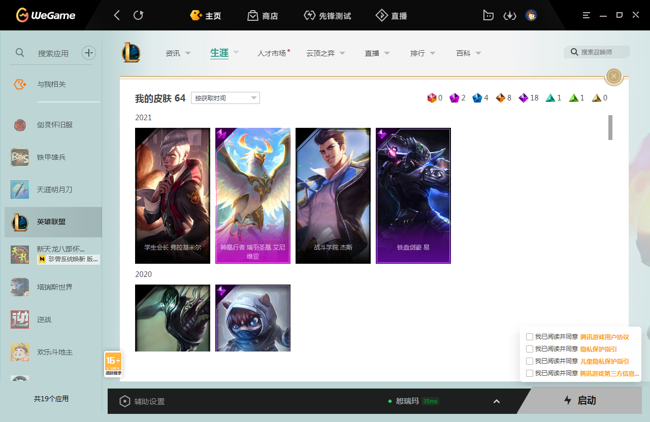
Task: Click the League of Legends logo icon
Action: pyautogui.click(x=131, y=53)
